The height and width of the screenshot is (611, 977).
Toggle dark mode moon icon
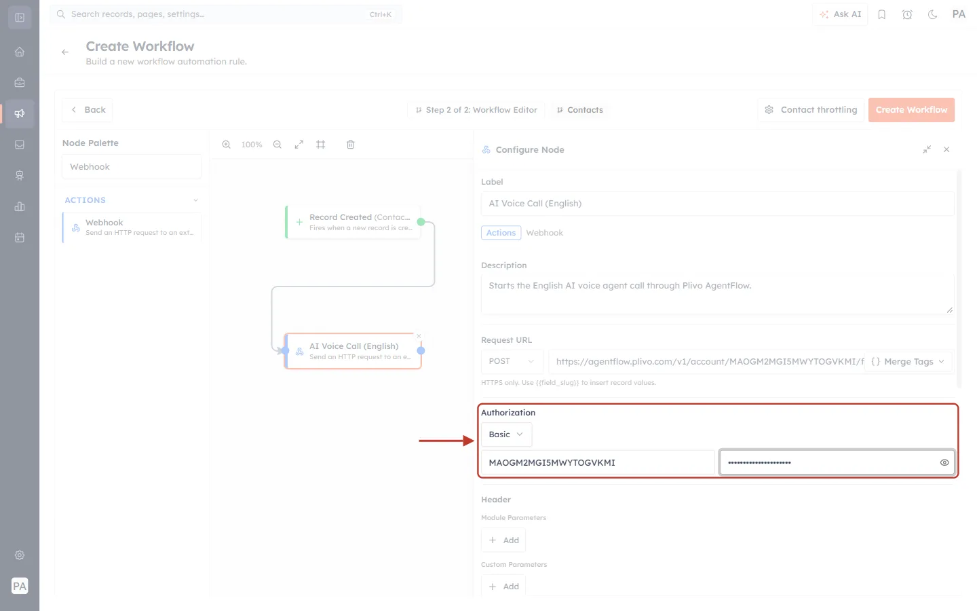point(933,14)
